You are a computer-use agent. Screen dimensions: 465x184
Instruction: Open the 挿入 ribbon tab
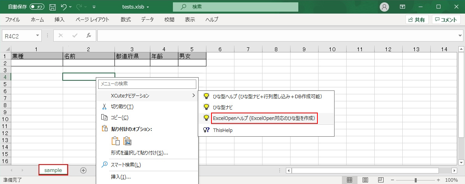pyautogui.click(x=59, y=20)
